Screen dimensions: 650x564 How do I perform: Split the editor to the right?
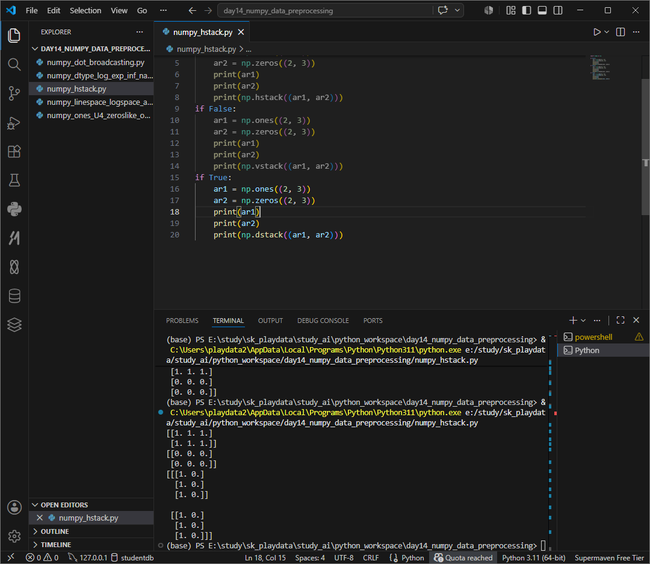click(x=621, y=32)
